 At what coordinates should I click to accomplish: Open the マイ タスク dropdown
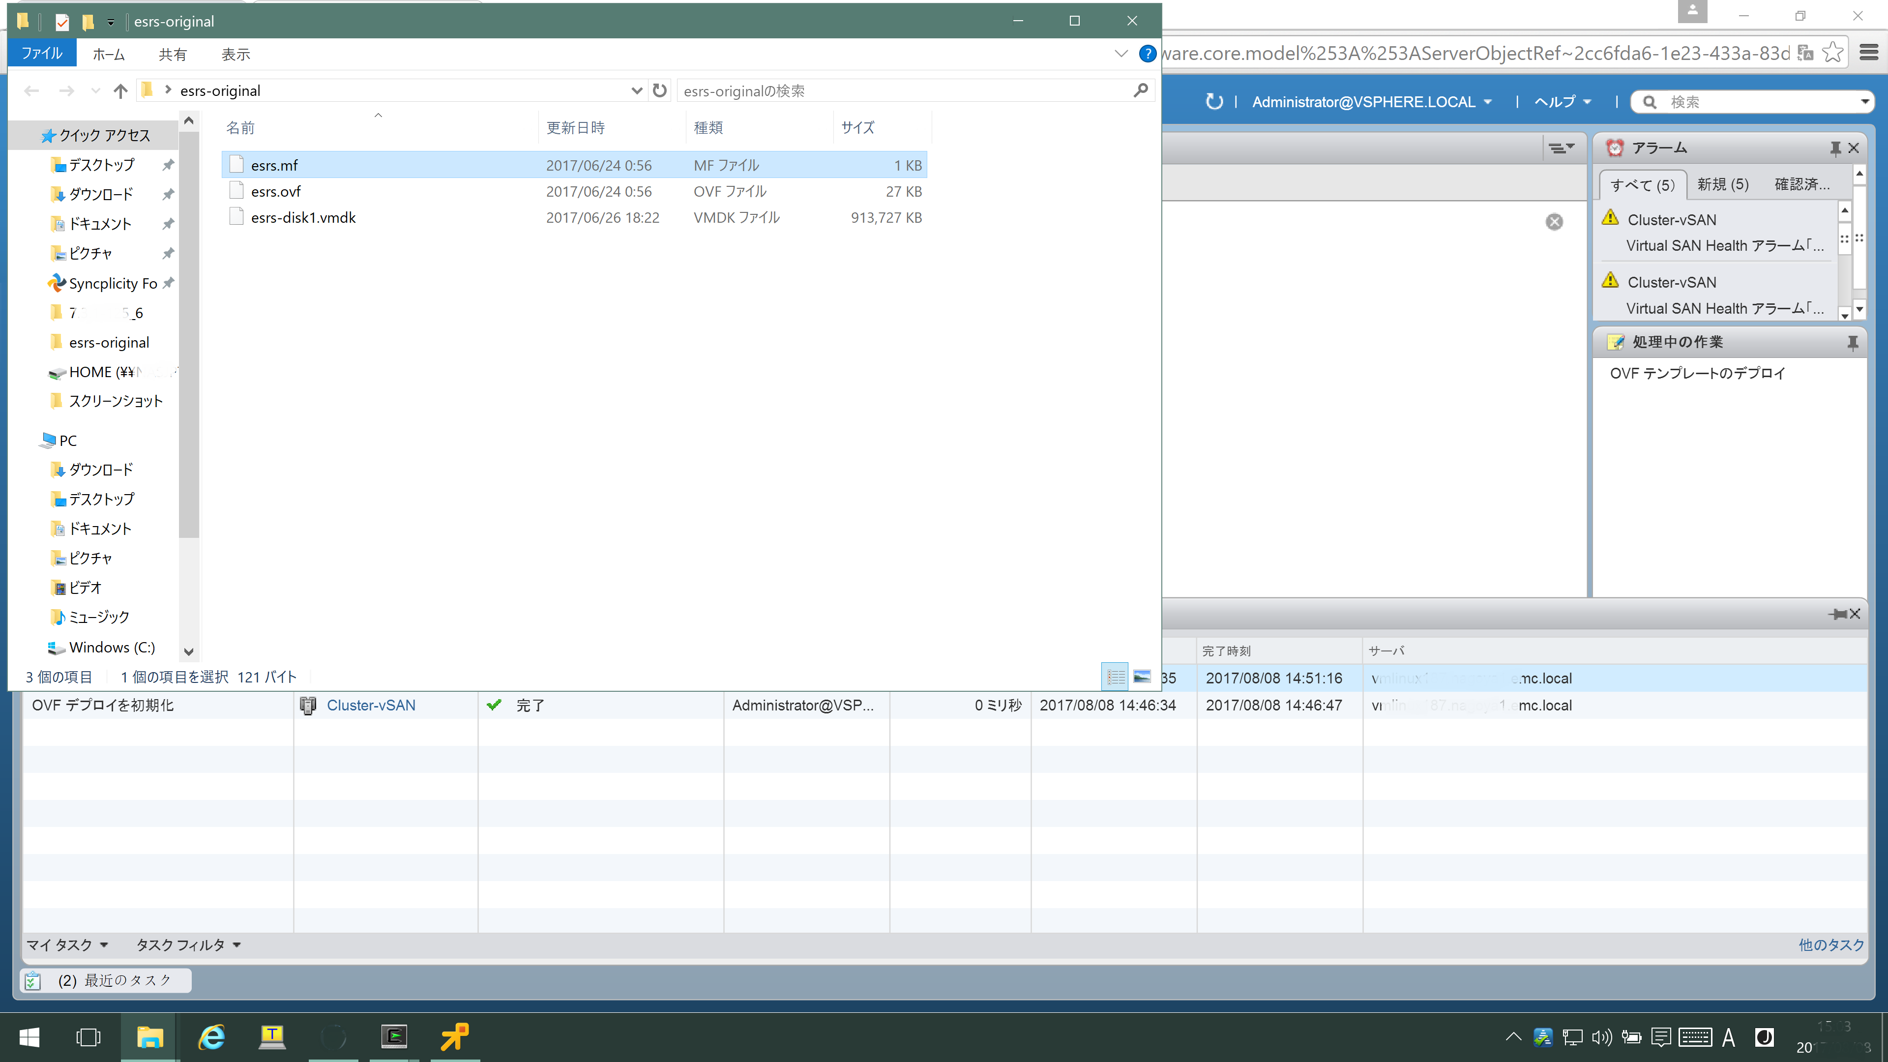point(67,944)
